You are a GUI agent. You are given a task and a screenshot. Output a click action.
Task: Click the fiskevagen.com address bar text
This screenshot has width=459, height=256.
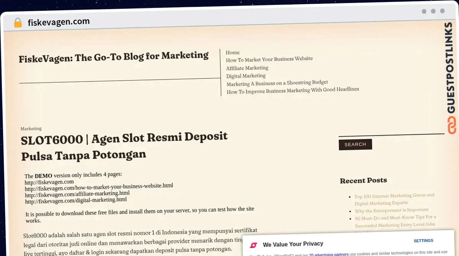point(59,22)
